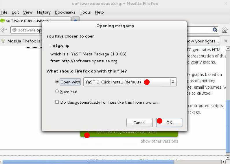Open the Edit menu

coord(15,12)
